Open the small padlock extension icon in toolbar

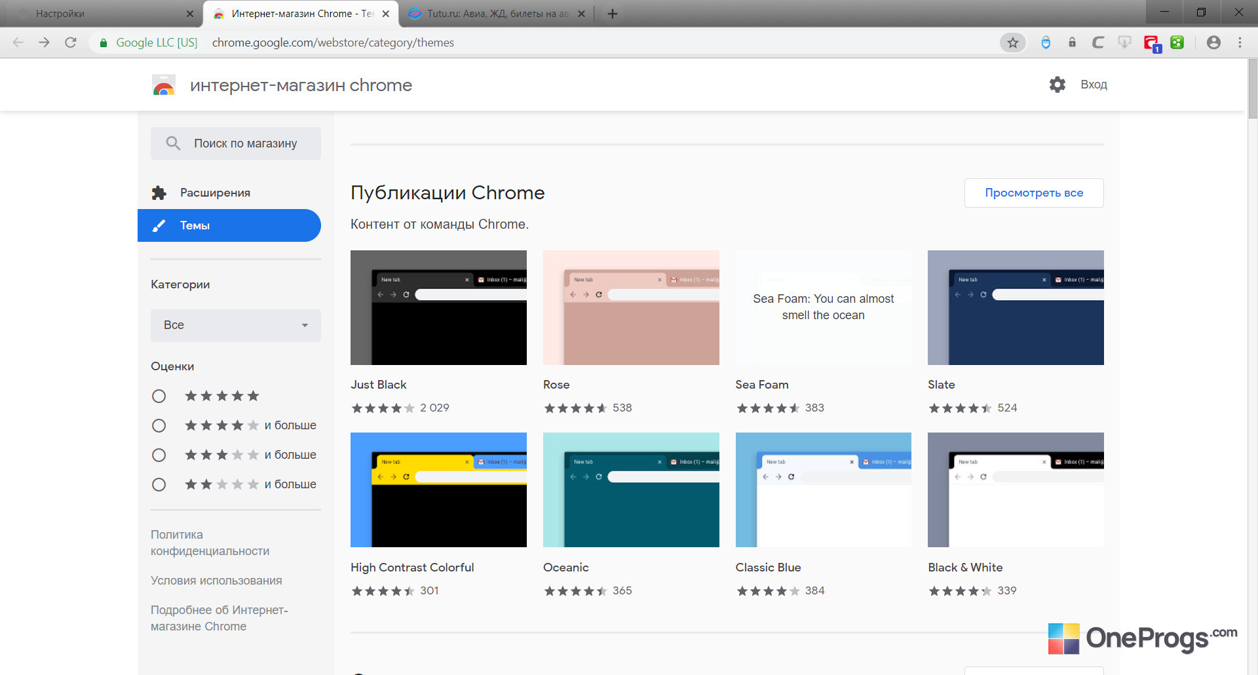click(x=1072, y=43)
